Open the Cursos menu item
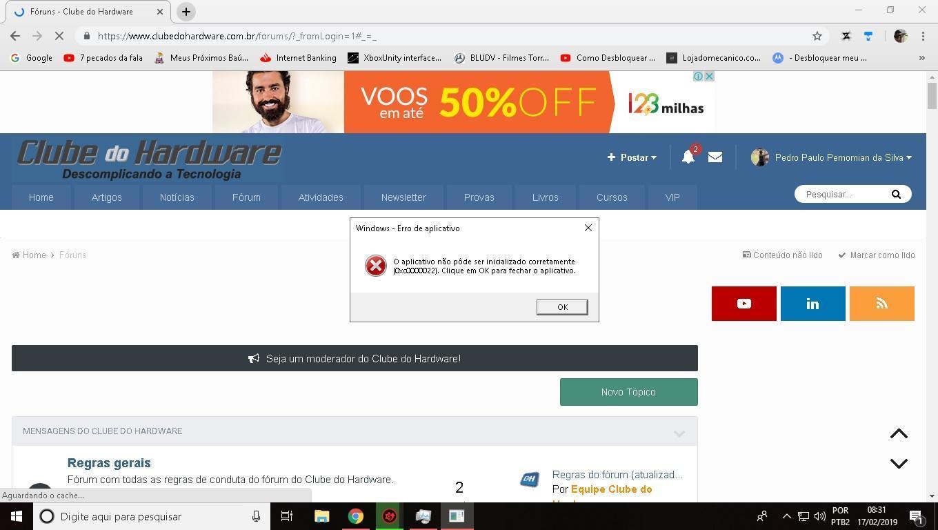Viewport: 938px width, 530px height. coord(612,197)
